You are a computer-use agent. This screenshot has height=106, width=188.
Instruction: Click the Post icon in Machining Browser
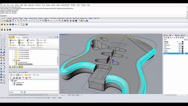click(x=11, y=43)
